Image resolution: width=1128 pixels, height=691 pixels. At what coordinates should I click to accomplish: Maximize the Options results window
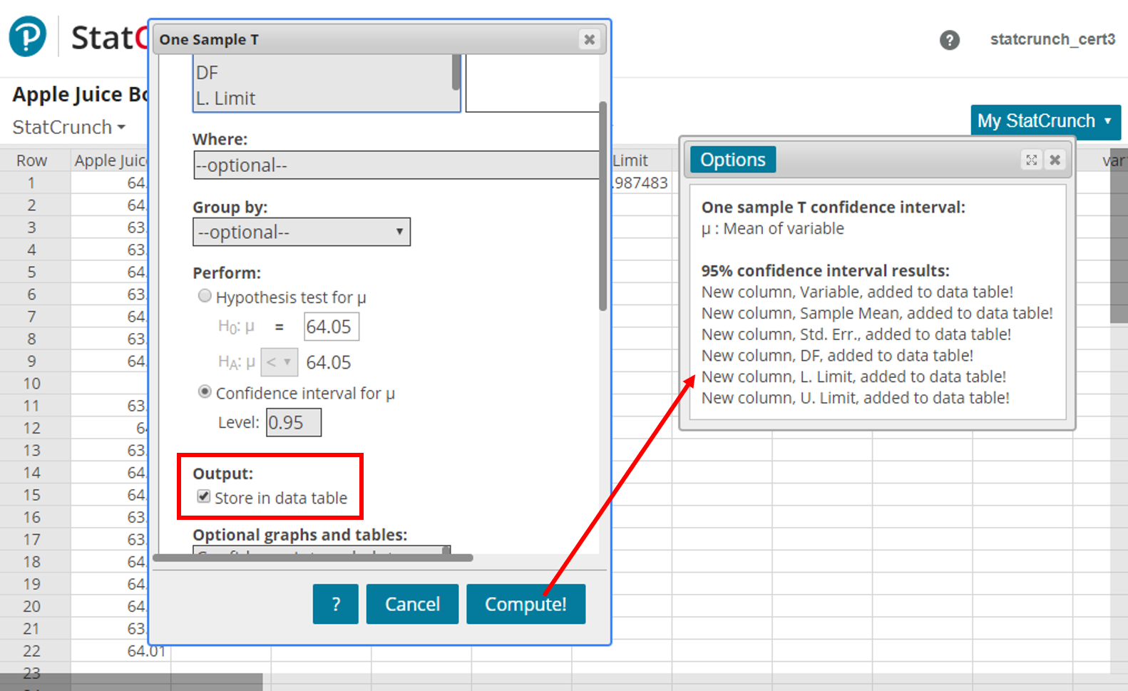(x=1031, y=160)
